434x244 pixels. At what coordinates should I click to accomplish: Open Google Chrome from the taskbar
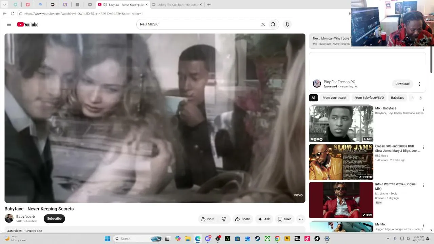pyautogui.click(x=277, y=239)
